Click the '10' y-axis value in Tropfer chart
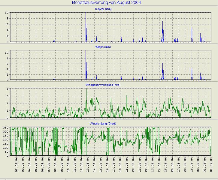Viewport: 218px width, 180px height. pyautogui.click(x=7, y=13)
